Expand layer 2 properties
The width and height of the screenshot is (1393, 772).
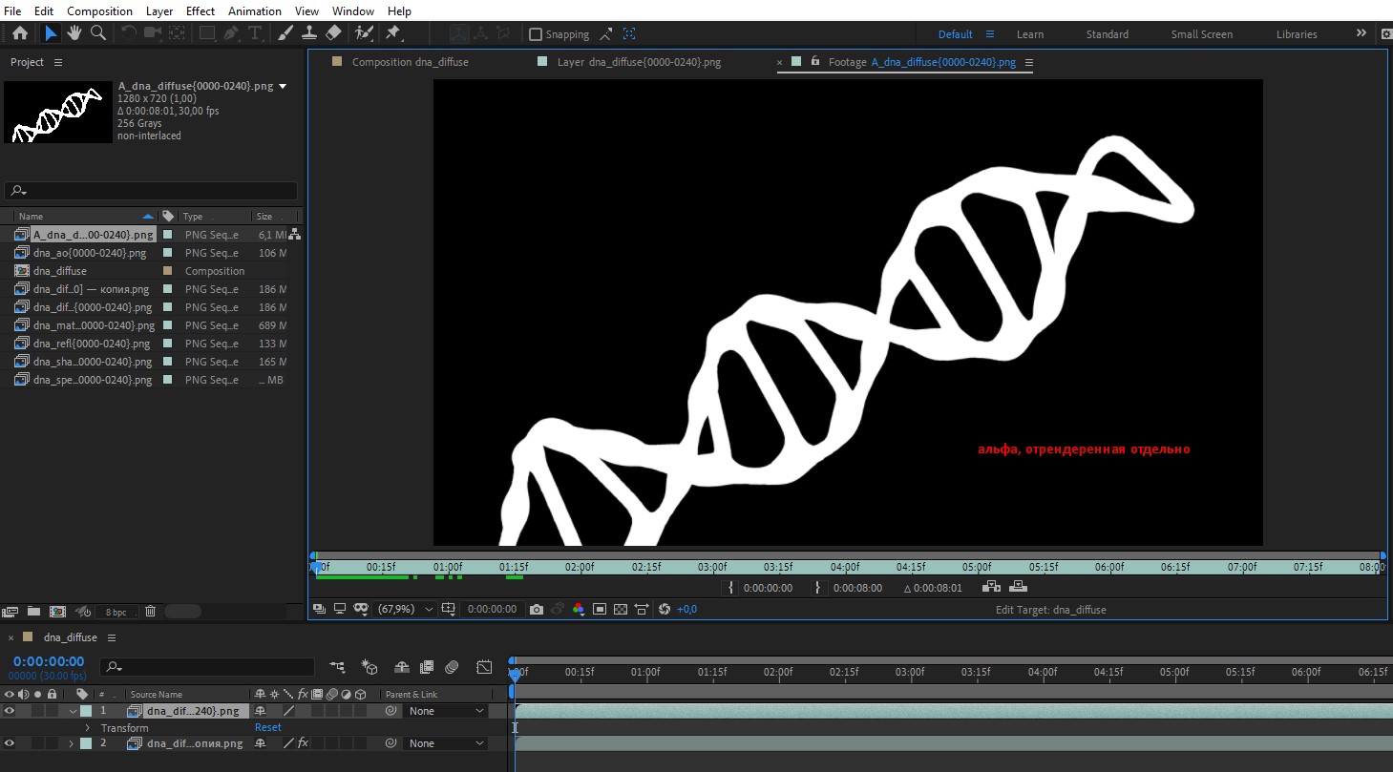(x=71, y=743)
